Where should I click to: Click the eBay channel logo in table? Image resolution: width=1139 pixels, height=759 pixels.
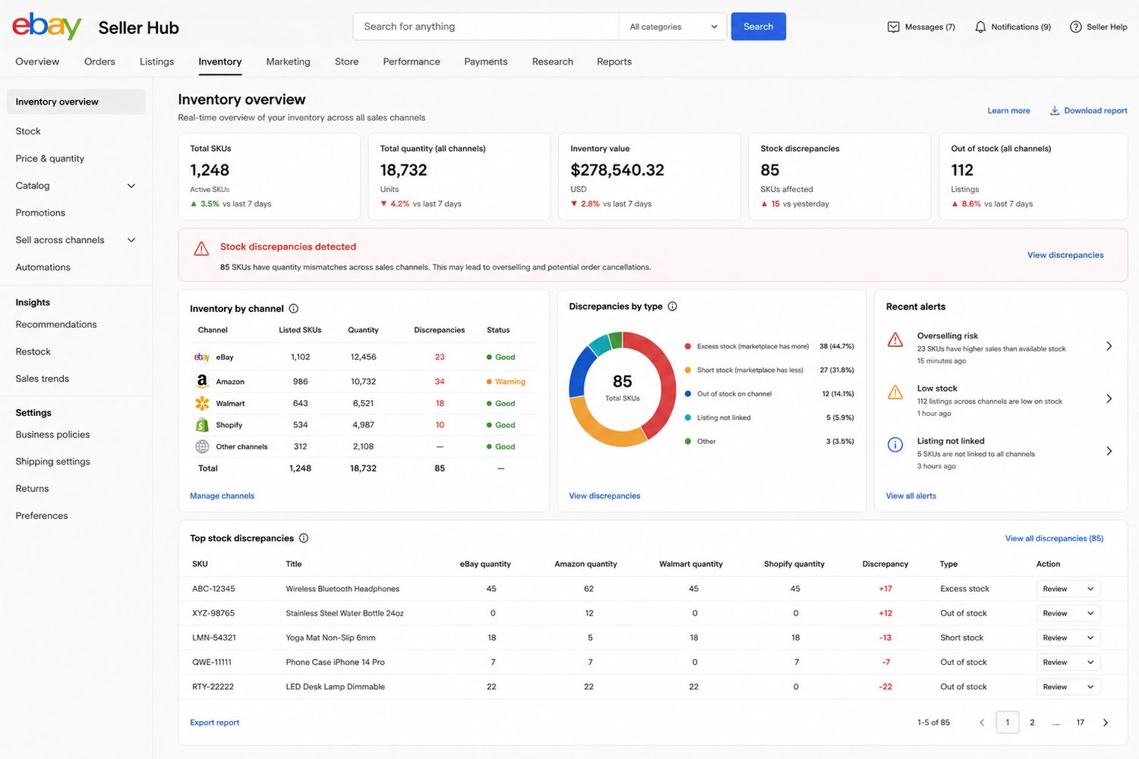tap(202, 357)
